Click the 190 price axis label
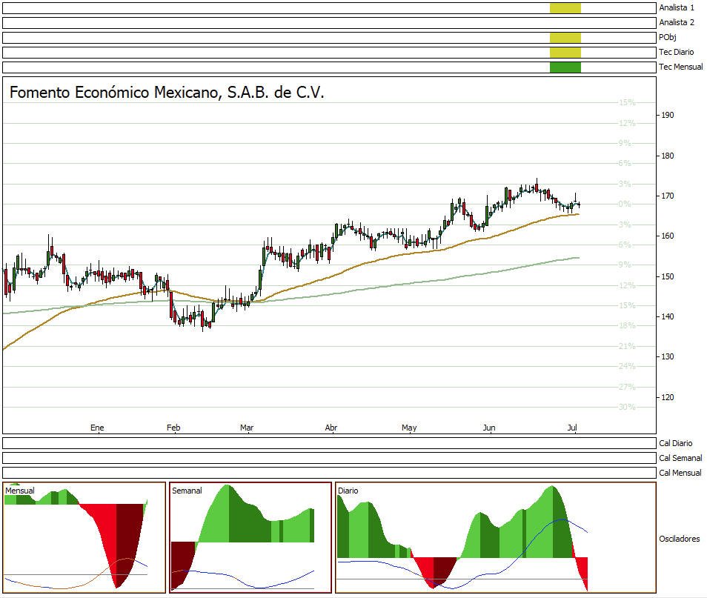This screenshot has width=707, height=598. click(x=667, y=116)
